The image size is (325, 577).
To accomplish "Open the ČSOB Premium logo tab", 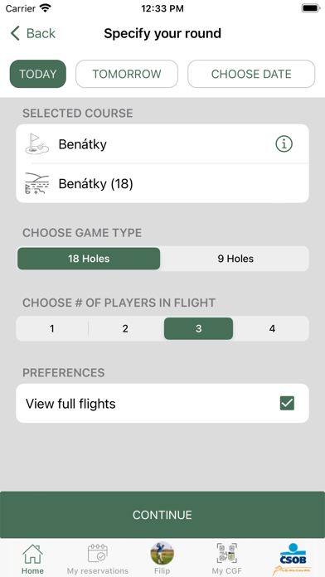I will click(293, 559).
